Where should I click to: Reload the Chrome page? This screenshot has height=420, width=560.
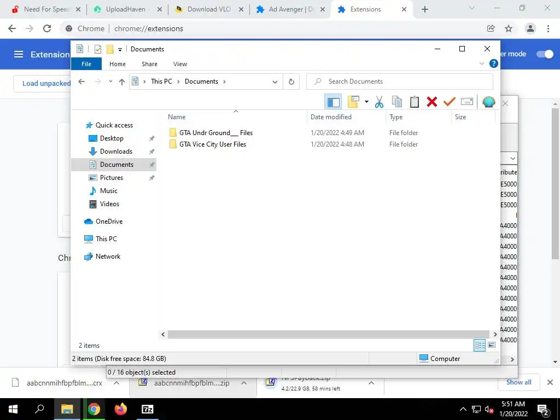[x=47, y=28]
